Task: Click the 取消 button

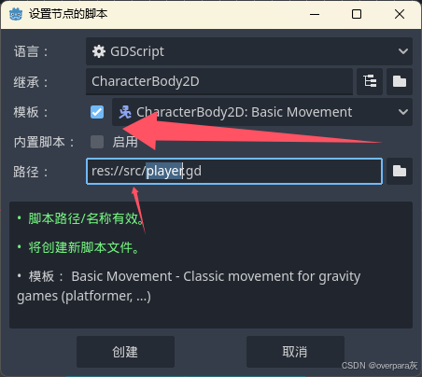Action: pos(295,352)
